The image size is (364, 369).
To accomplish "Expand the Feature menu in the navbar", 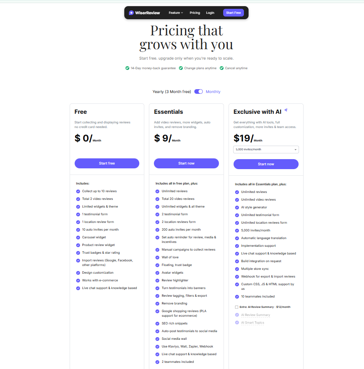I will coord(175,13).
